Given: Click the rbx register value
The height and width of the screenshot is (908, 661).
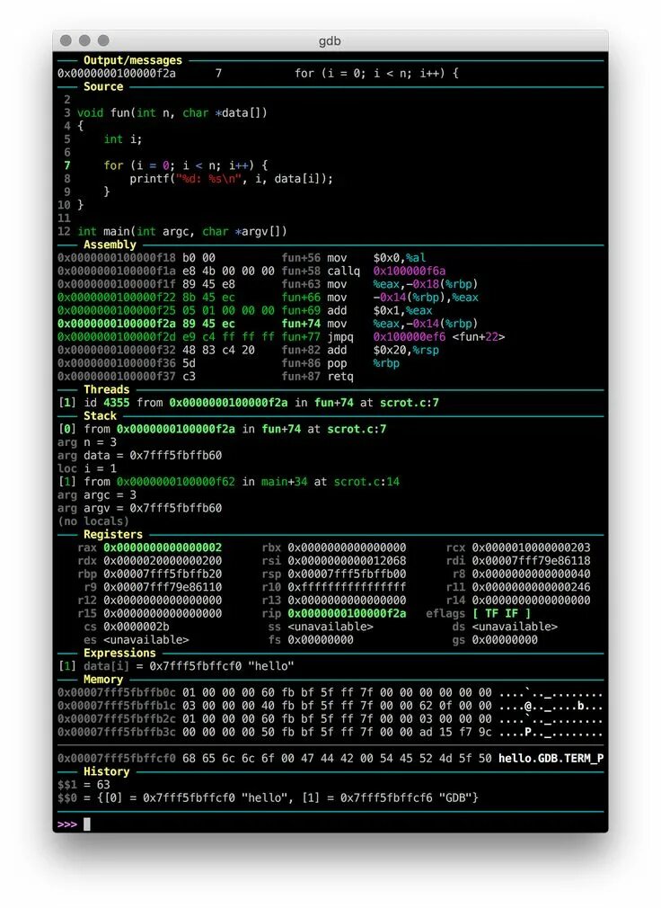Looking at the screenshot, I should coord(347,547).
